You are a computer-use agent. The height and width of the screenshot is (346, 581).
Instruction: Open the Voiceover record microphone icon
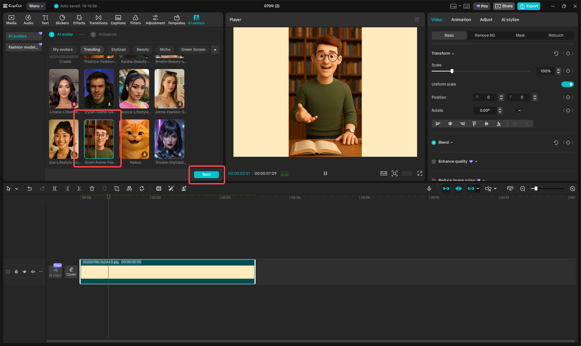point(429,189)
